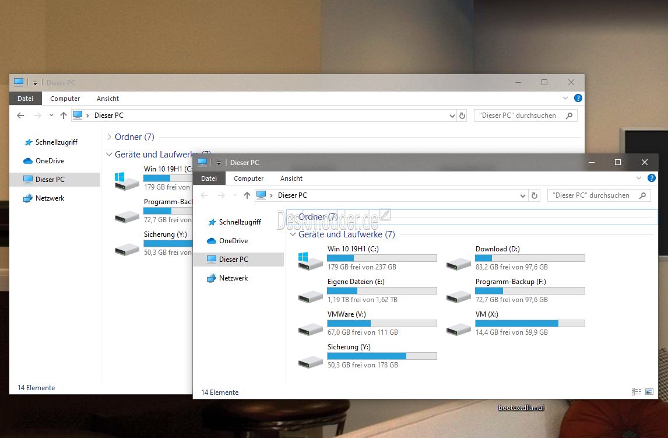Open the Sicherung (Y:) drive icon in back window
Screen dimensions: 668x438
tap(126, 249)
